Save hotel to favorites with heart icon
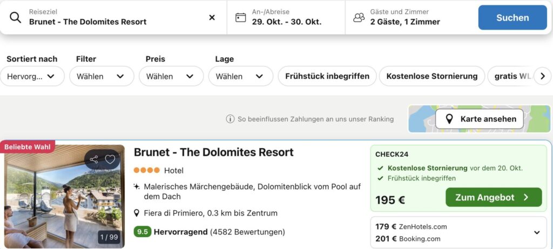553x249 pixels. pyautogui.click(x=110, y=159)
